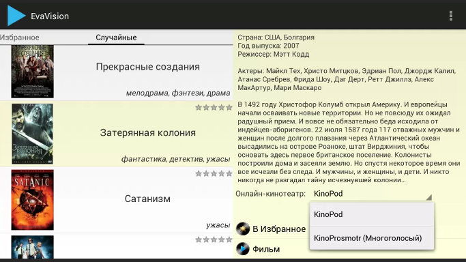Viewport: 466px width, 262px height.
Task: Open the three-dot overflow menu
Action: 451,16
